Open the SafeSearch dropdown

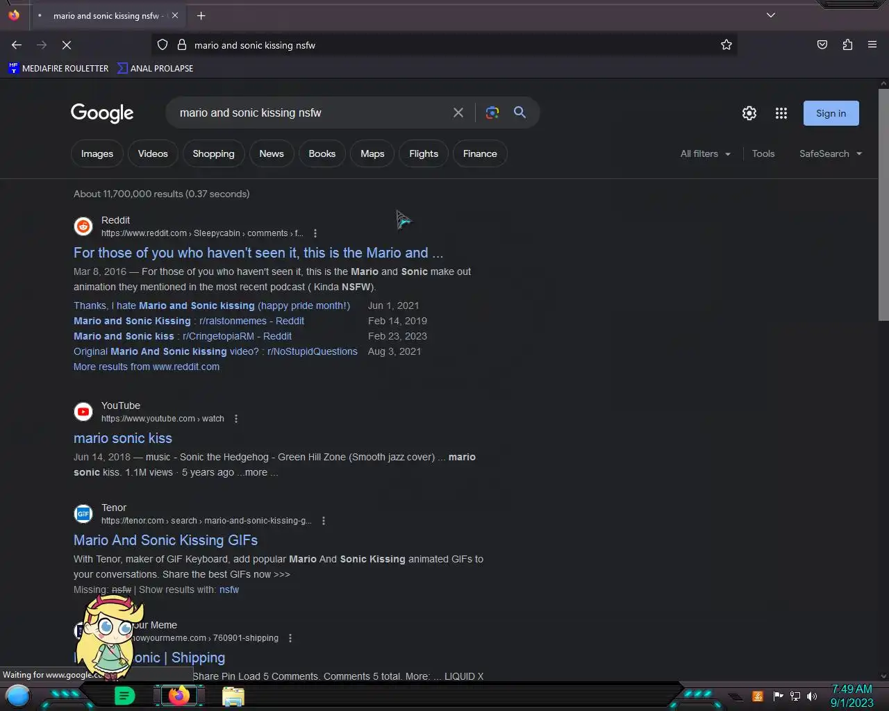click(x=831, y=153)
